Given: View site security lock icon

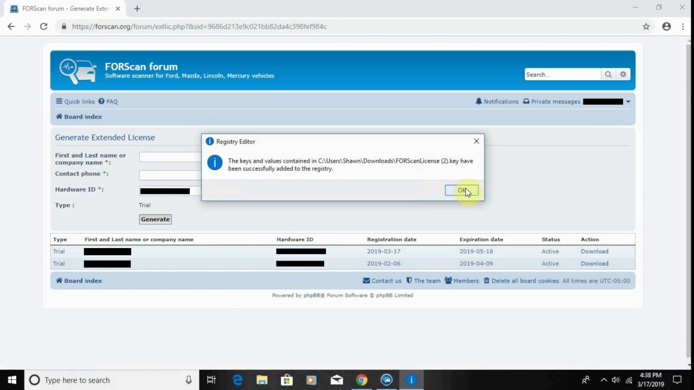Looking at the screenshot, I should pyautogui.click(x=64, y=26).
